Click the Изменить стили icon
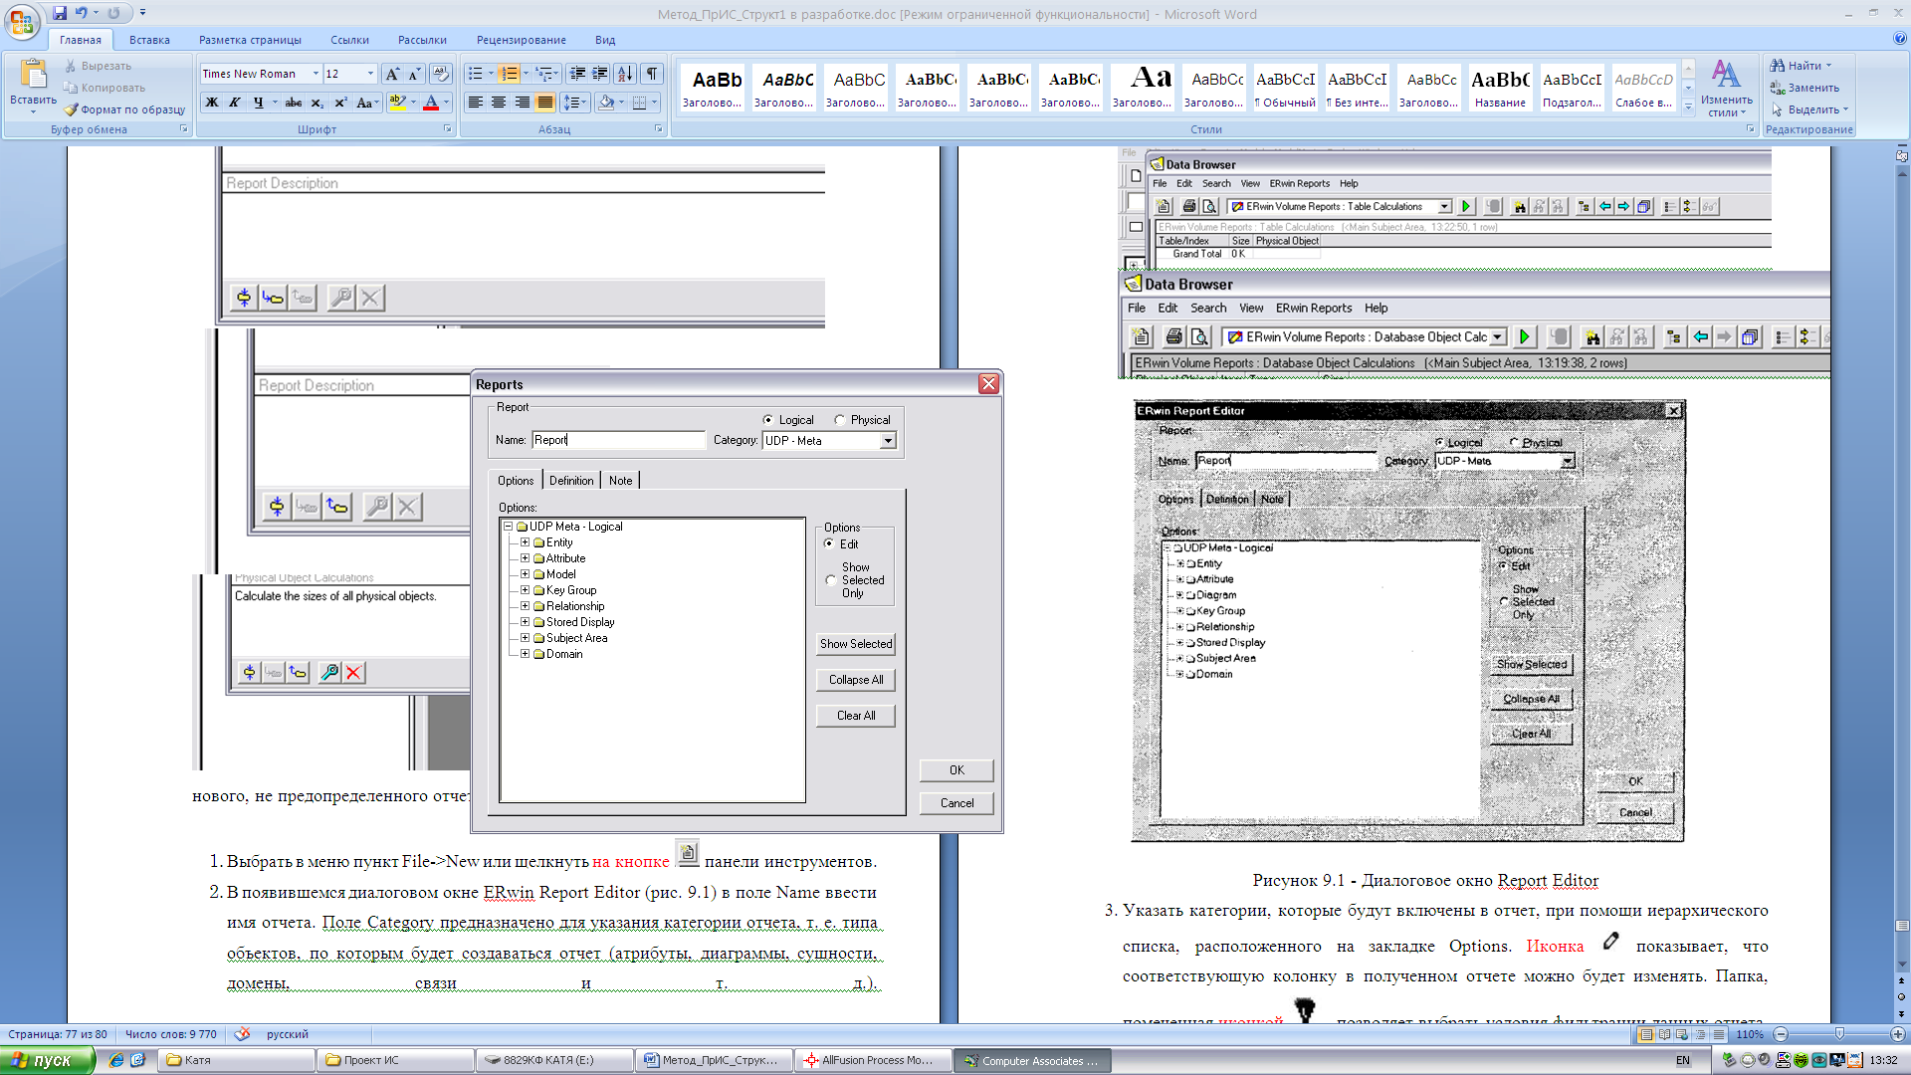The height and width of the screenshot is (1075, 1911). [1726, 88]
